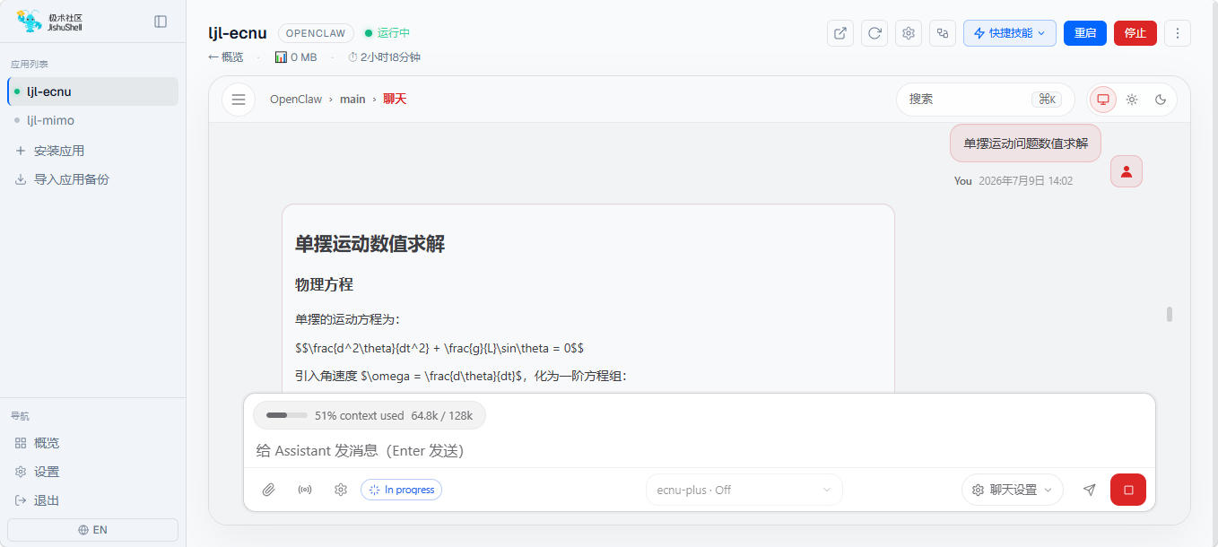Image resolution: width=1218 pixels, height=547 pixels.
Task: Go back via ← 概览 link
Action: click(226, 57)
